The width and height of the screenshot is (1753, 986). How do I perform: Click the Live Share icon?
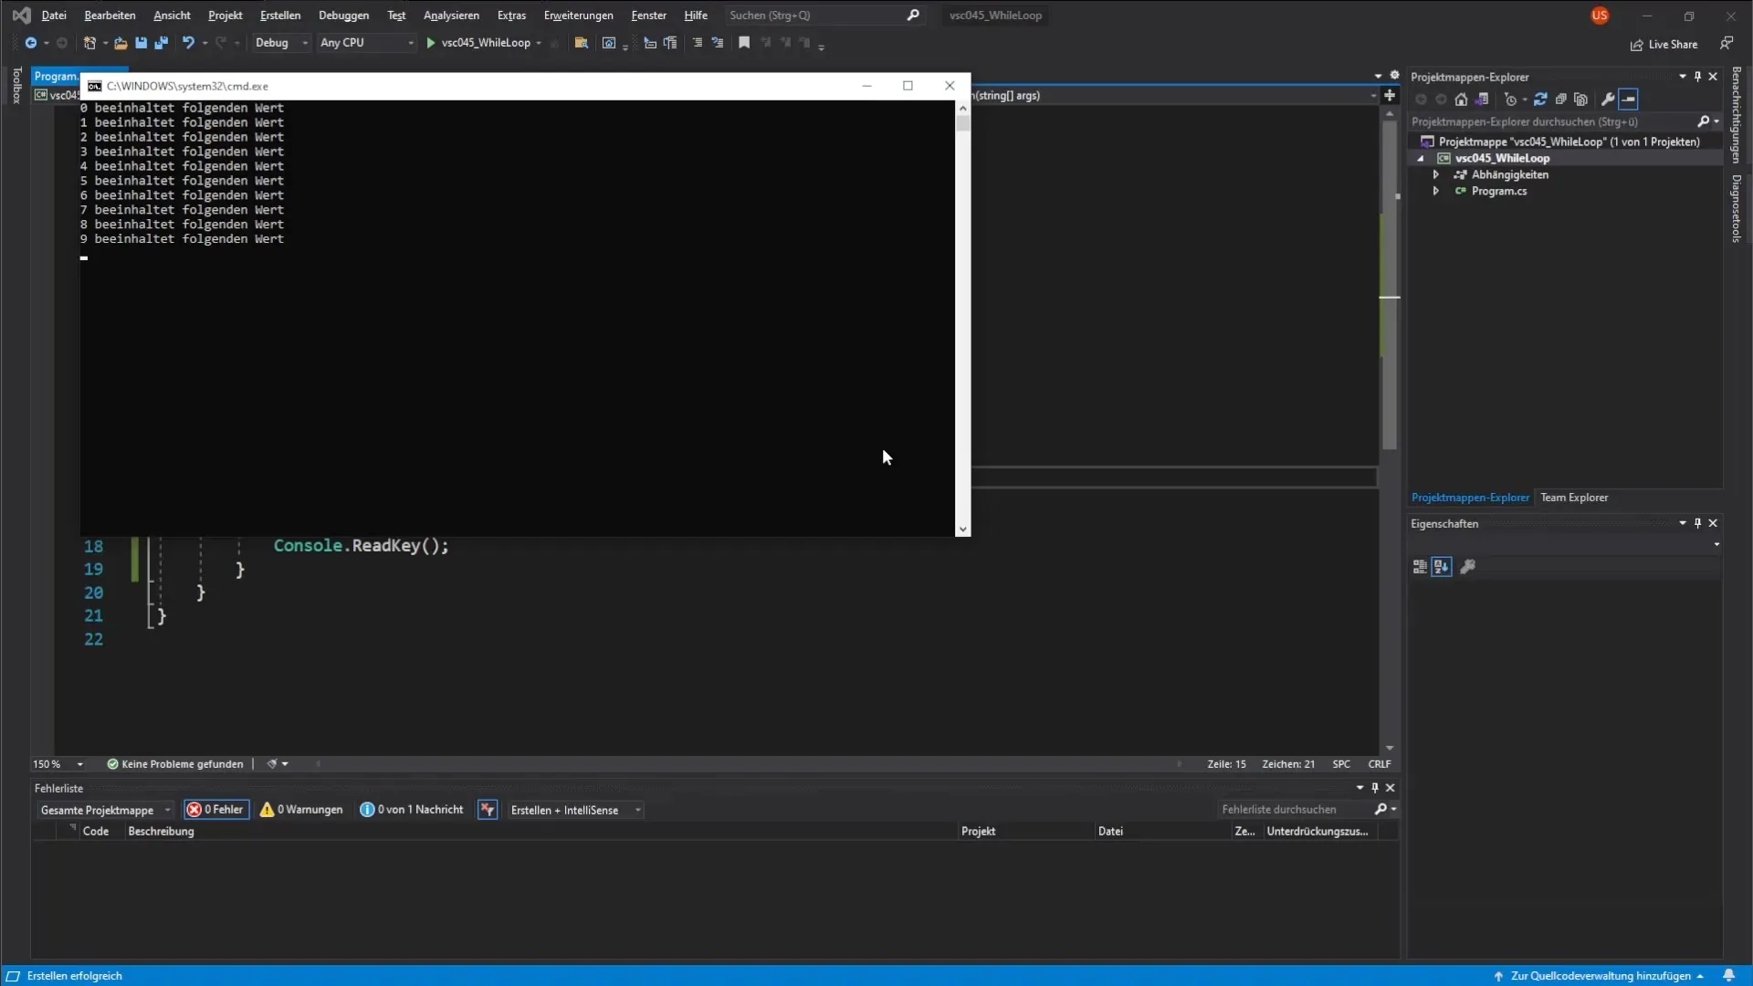[x=1637, y=45]
